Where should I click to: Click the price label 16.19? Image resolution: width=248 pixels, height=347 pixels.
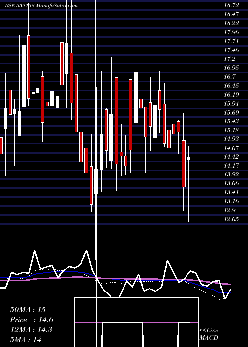coord(232,95)
